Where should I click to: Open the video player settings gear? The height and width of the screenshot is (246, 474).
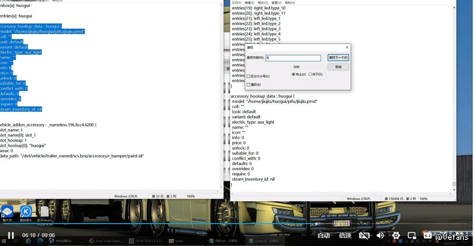coord(396,236)
